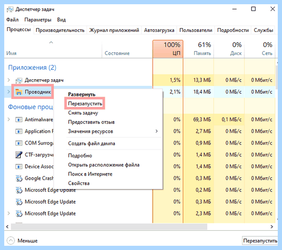Expand the Microsoft Edge Update 2,3 МБ group

[8, 213]
